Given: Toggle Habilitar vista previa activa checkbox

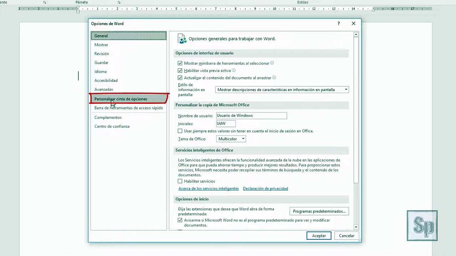Looking at the screenshot, I should [x=180, y=70].
